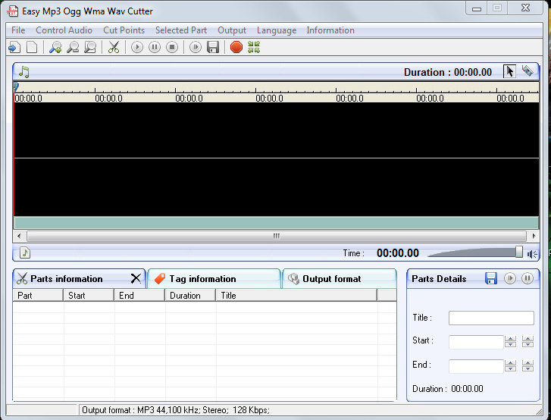Screen dimensions: 551x420
Task: Pause the part in the Parts Details panel
Action: pos(527,278)
